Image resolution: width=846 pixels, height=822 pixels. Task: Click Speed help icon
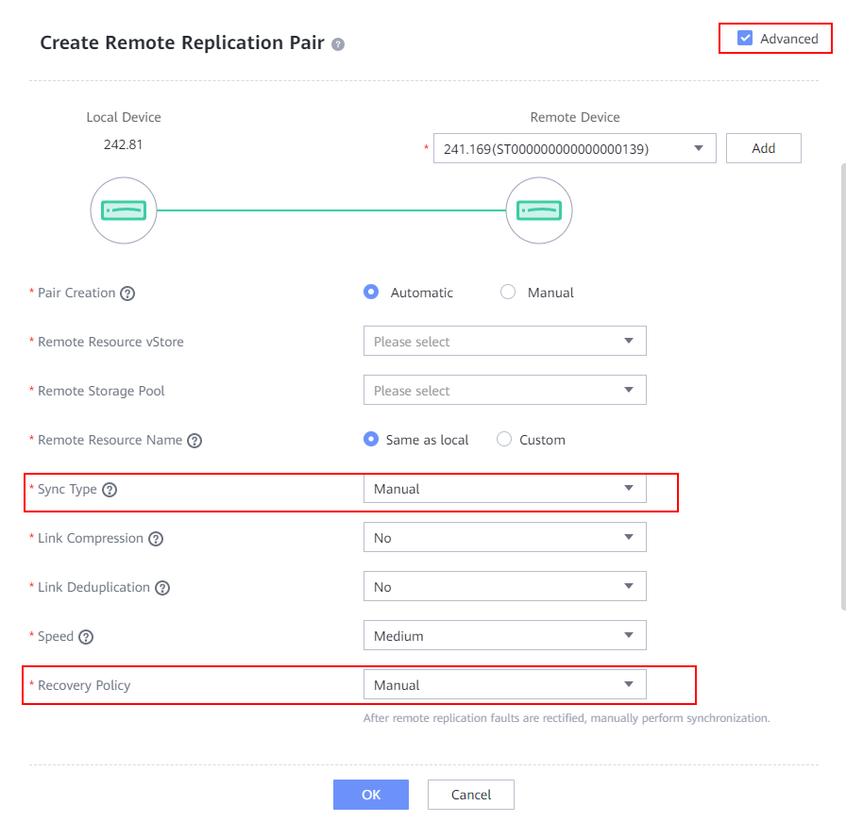(86, 637)
